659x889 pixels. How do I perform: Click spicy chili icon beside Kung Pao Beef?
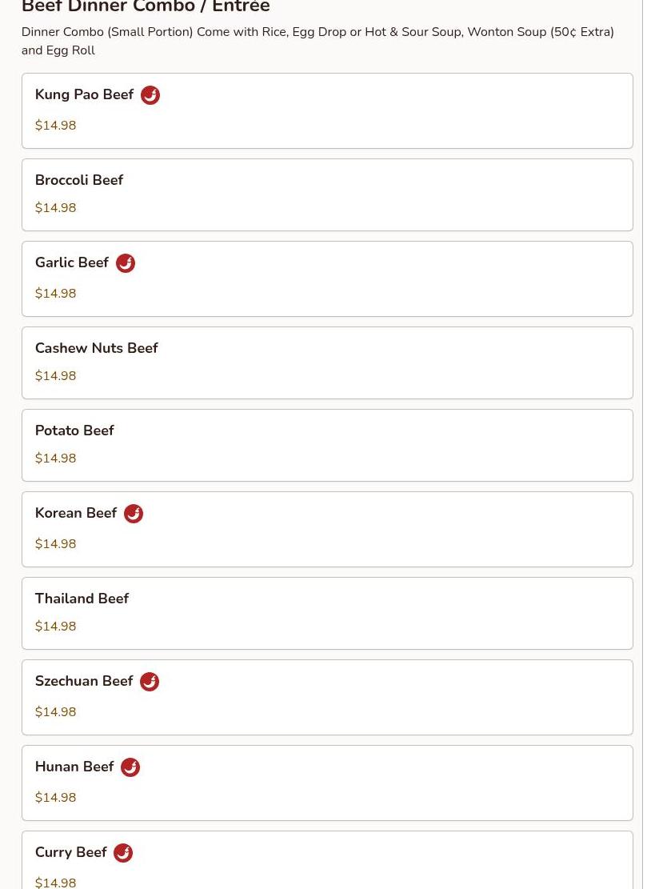(150, 94)
